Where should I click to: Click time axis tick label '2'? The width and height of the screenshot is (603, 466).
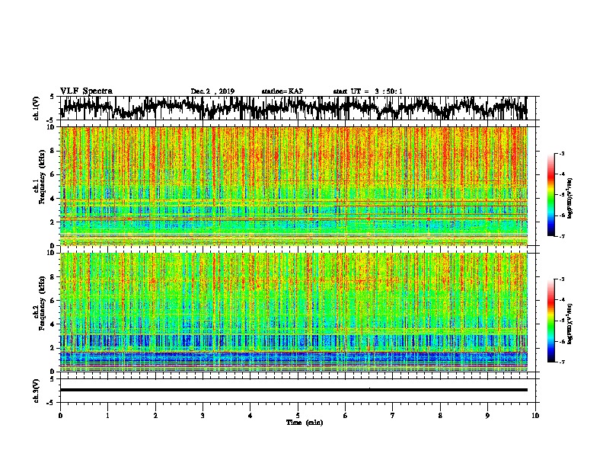tap(155, 416)
